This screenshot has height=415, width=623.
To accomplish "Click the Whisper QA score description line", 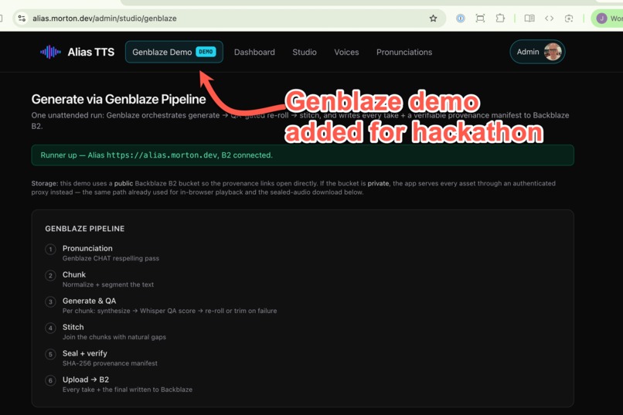I will pos(169,311).
